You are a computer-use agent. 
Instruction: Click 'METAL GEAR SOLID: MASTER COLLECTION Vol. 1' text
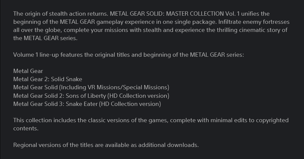[x=175, y=14]
